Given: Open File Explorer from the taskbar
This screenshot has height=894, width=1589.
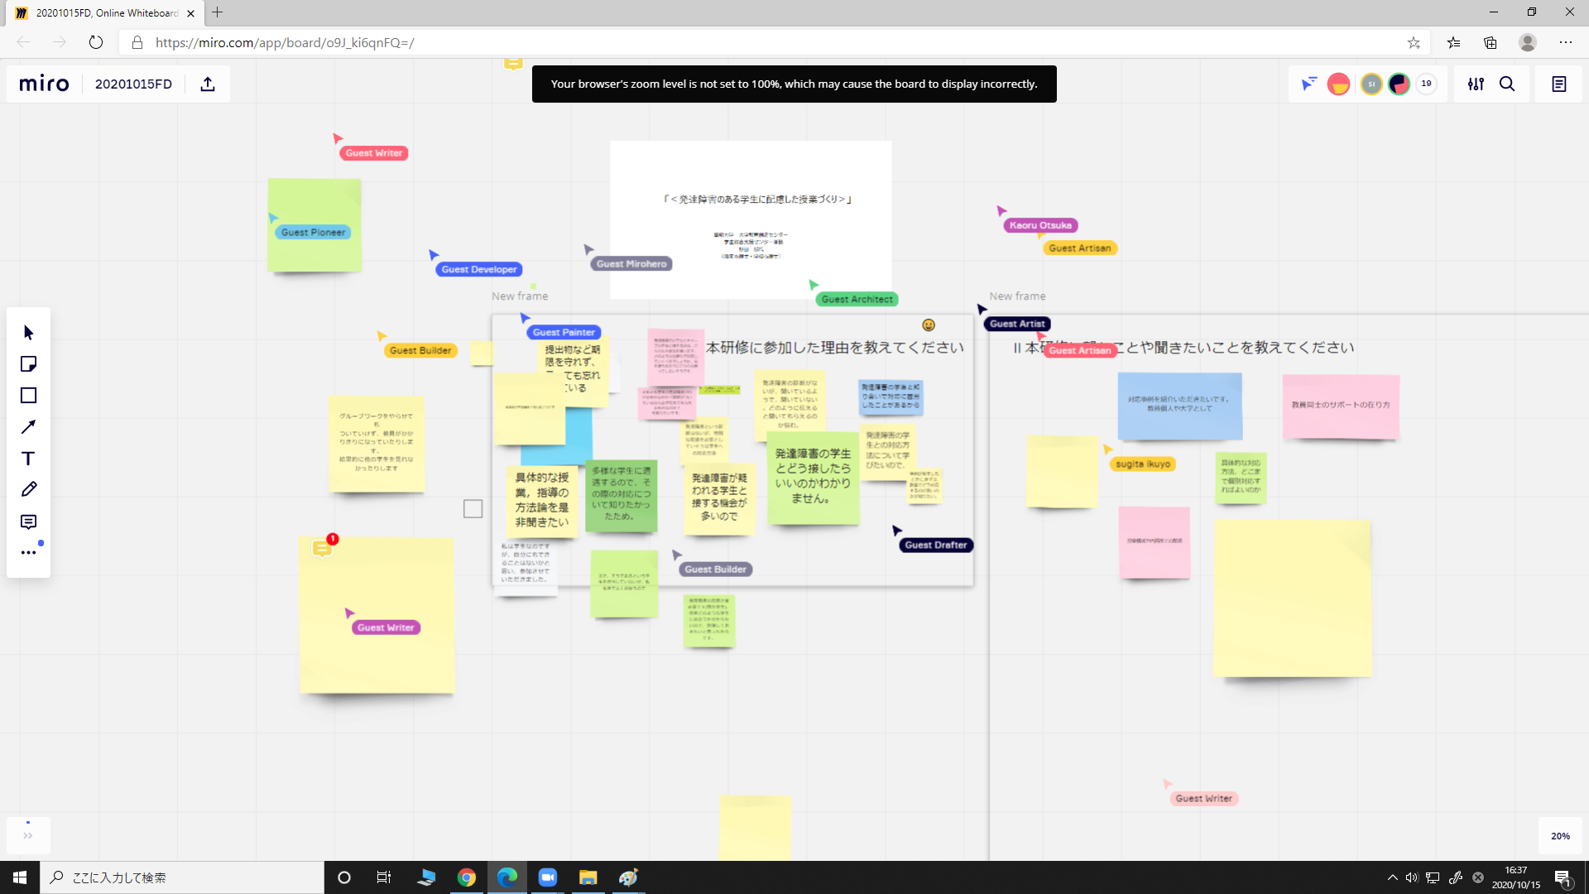Looking at the screenshot, I should [588, 877].
